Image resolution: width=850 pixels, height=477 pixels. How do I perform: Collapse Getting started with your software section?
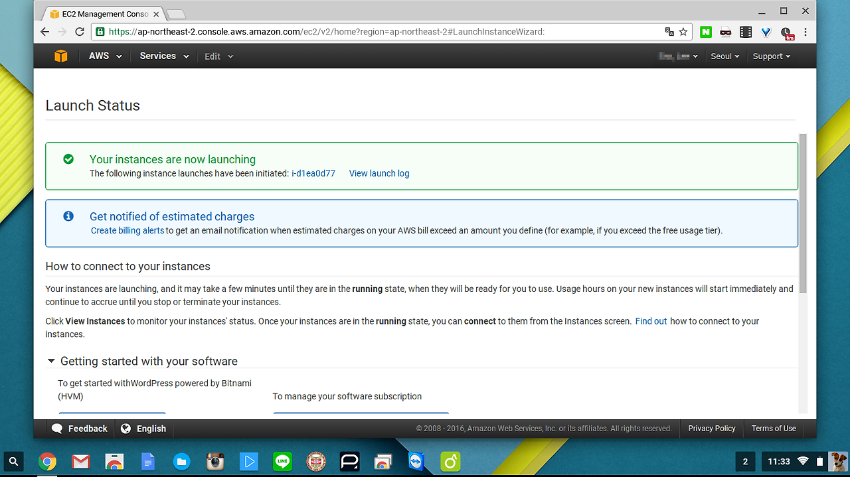(142, 362)
